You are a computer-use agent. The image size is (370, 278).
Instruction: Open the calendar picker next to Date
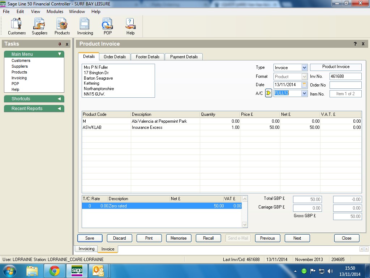[x=304, y=85]
